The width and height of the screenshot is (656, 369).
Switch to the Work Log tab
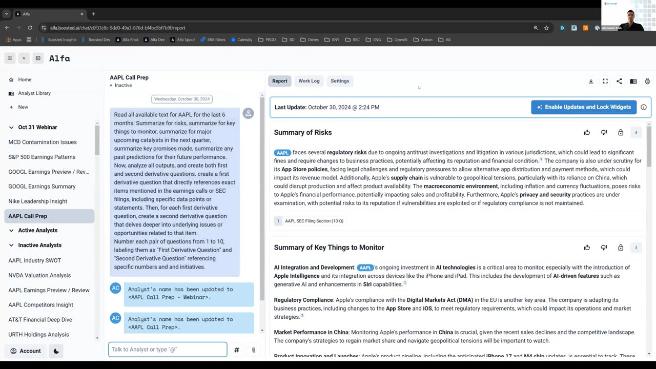click(x=309, y=81)
